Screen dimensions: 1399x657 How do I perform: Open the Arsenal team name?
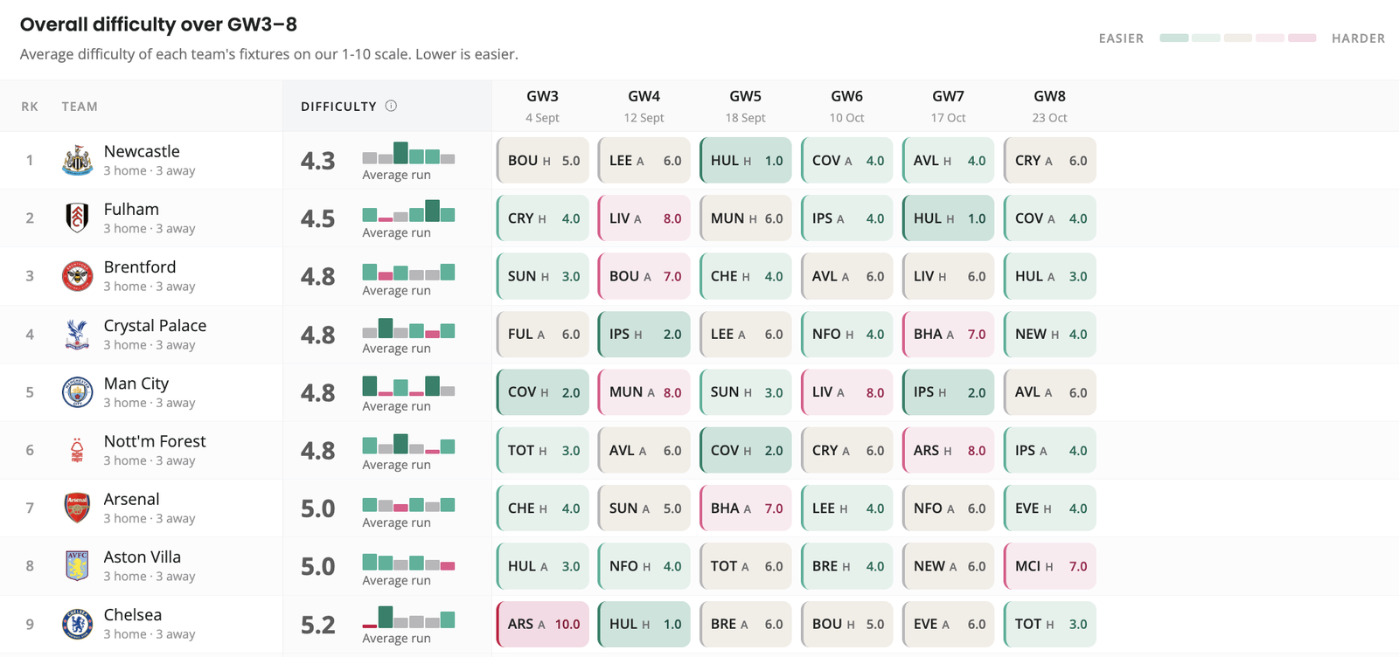pyautogui.click(x=131, y=499)
